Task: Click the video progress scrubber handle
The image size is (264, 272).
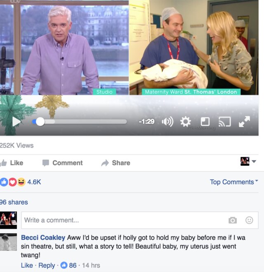Action: pyautogui.click(x=40, y=122)
